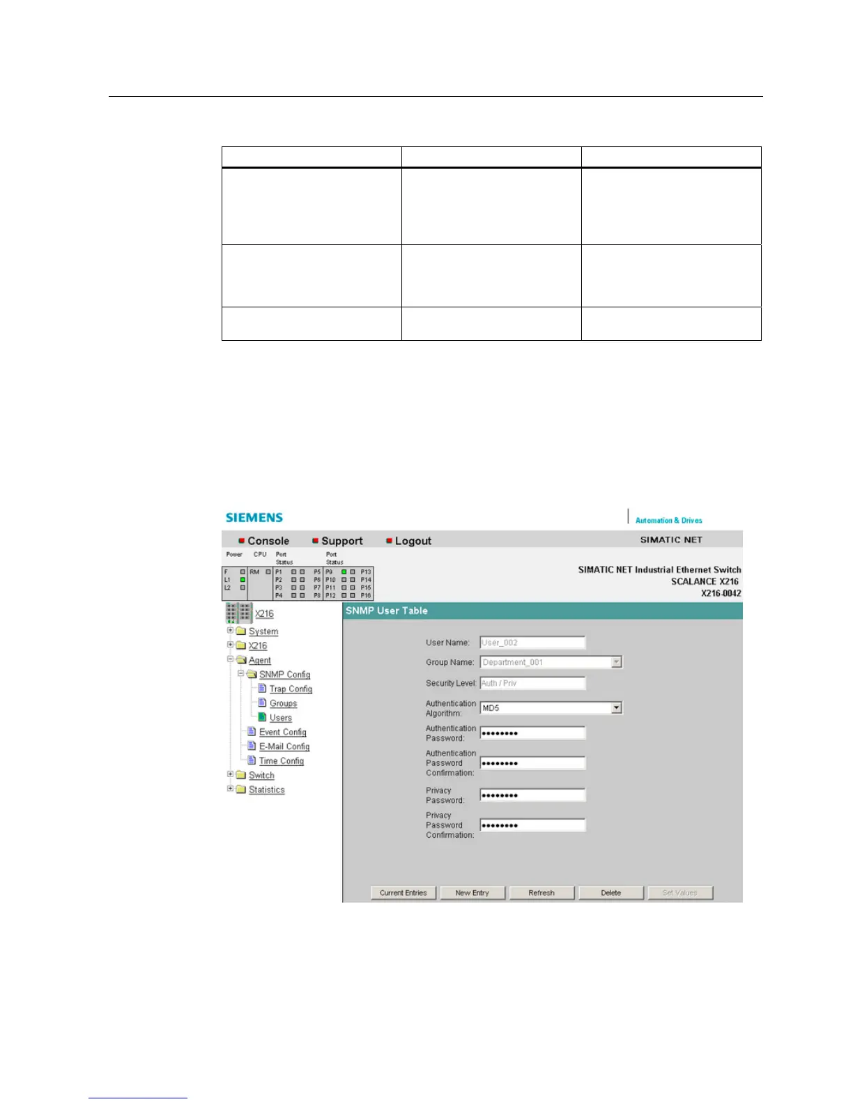Image resolution: width=853 pixels, height=1104 pixels.
Task: Collapse the SNMP Config tree node
Action: [240, 673]
